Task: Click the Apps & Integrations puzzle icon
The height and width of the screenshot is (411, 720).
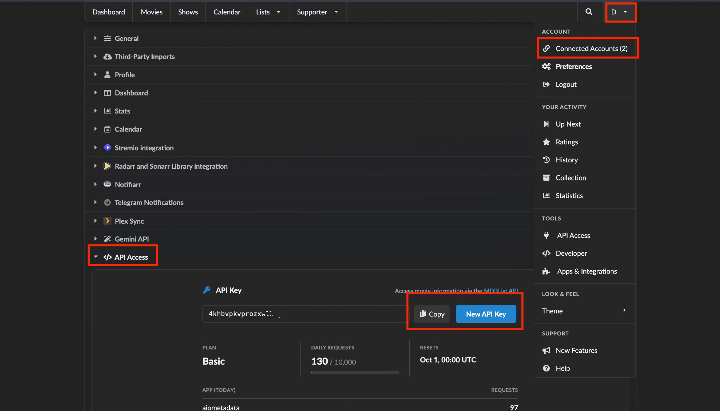Action: [x=546, y=271]
